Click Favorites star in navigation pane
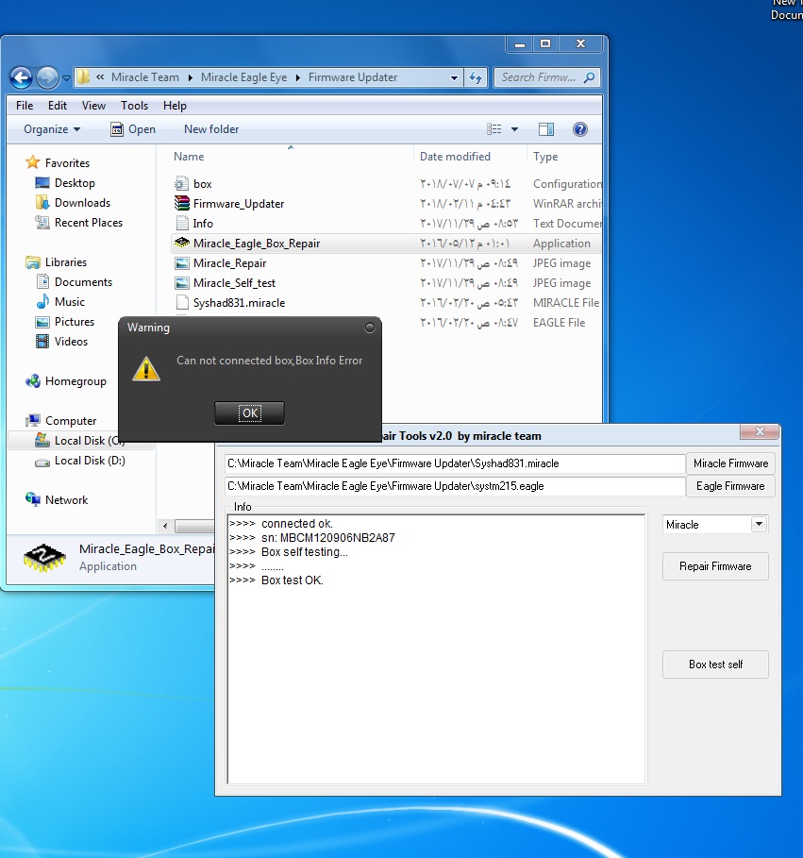Screen dimensions: 803x858 [33, 162]
